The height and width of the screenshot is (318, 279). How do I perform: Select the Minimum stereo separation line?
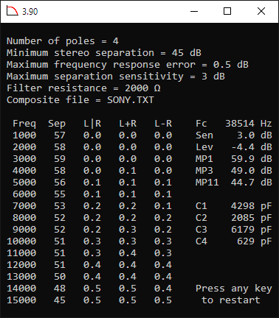coord(104,53)
